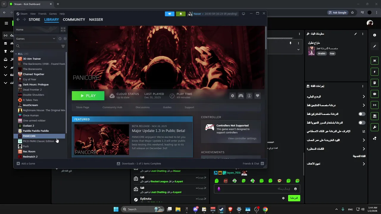Image resolution: width=381 pixels, height=214 pixels.
Task: Open chat settings gear in Kick chat
Action: 283,198
